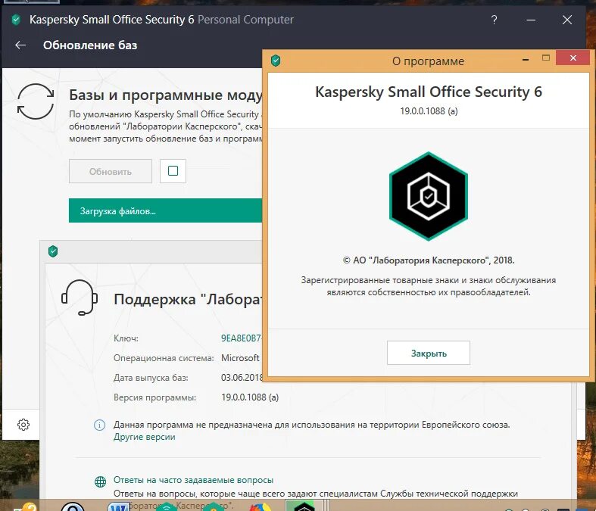Click the hexagon Kaspersky logo in About dialog
The width and height of the screenshot is (596, 511).
click(x=429, y=196)
